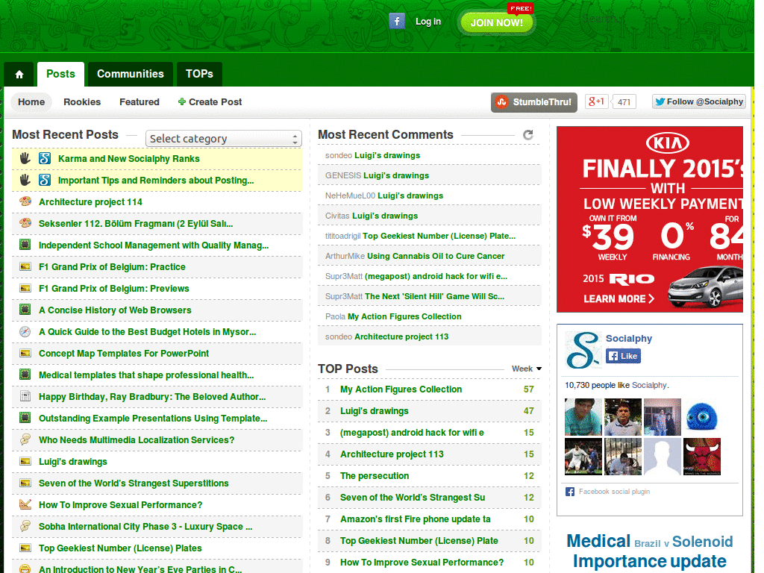The image size is (764, 573).
Task: Click the Facebook Like button for Socialphy
Action: [623, 356]
